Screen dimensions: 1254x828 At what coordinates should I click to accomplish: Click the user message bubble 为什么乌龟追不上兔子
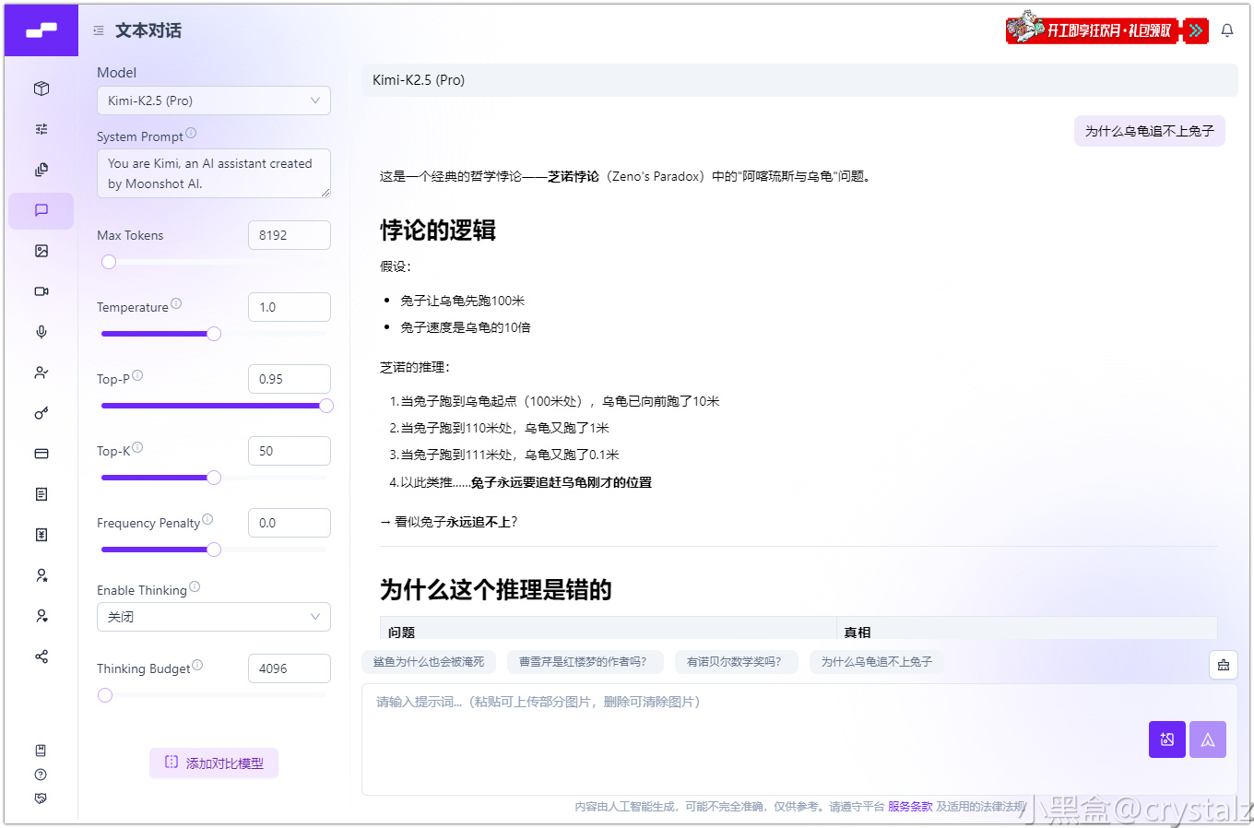[1150, 131]
